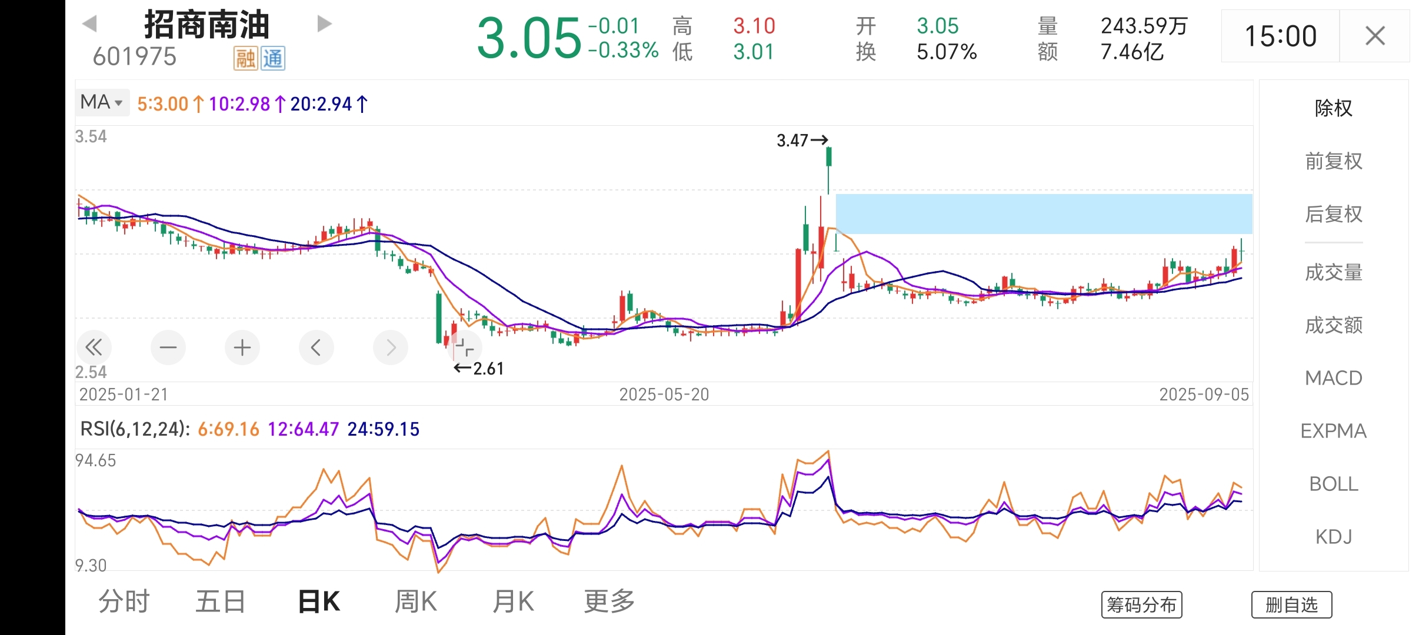Screen dimensions: 1419x635
Task: Click stock code 601975
Action: (x=135, y=57)
